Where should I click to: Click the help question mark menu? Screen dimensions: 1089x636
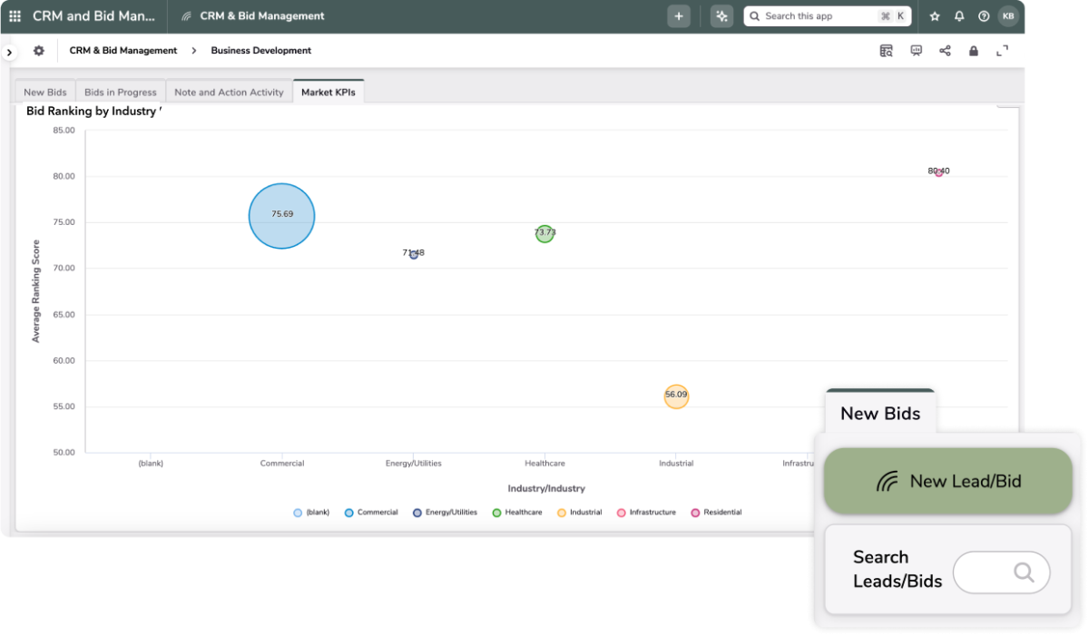(x=984, y=15)
